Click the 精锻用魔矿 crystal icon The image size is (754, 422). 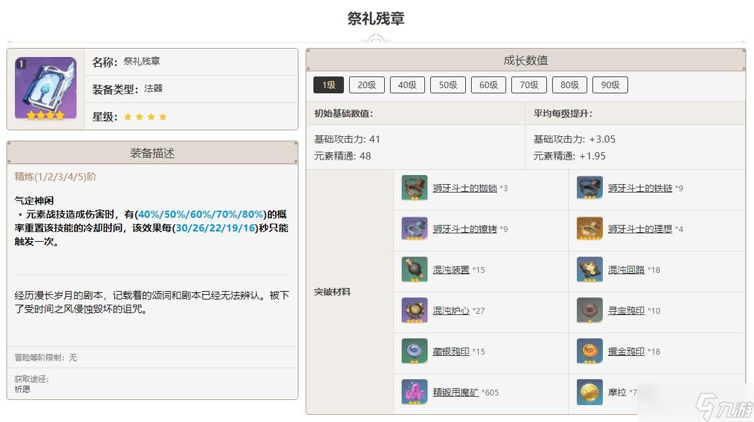414,392
